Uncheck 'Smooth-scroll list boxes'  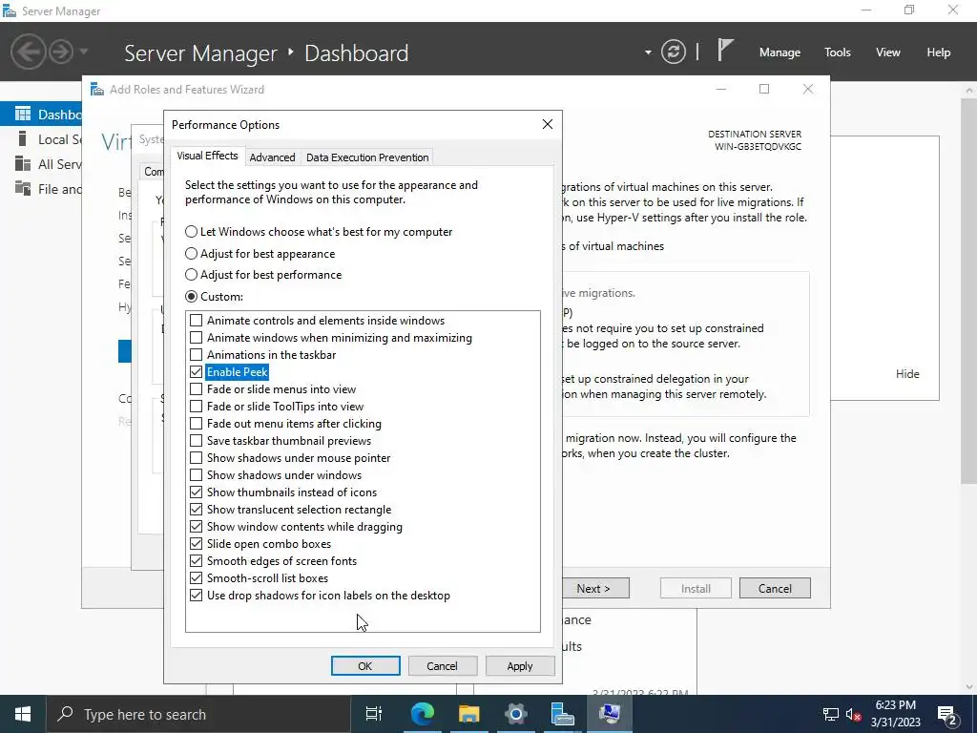click(x=197, y=578)
